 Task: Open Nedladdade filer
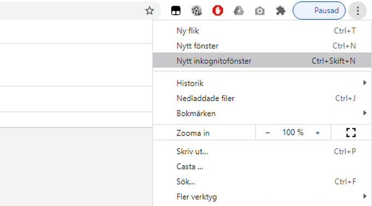262,98
